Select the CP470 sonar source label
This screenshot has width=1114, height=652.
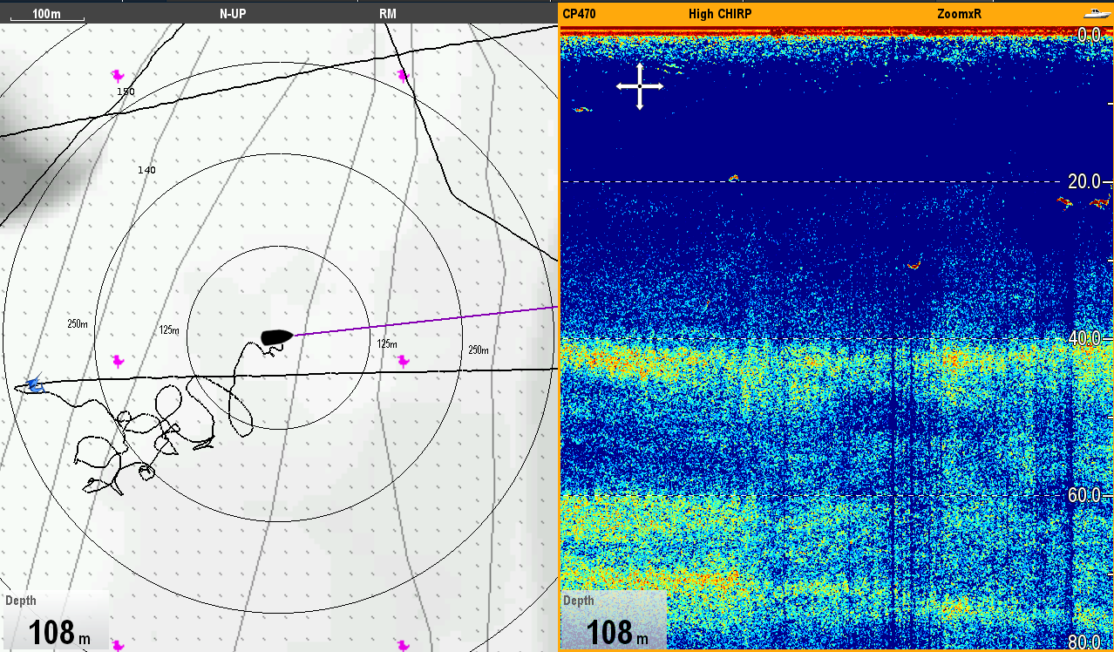pos(580,14)
